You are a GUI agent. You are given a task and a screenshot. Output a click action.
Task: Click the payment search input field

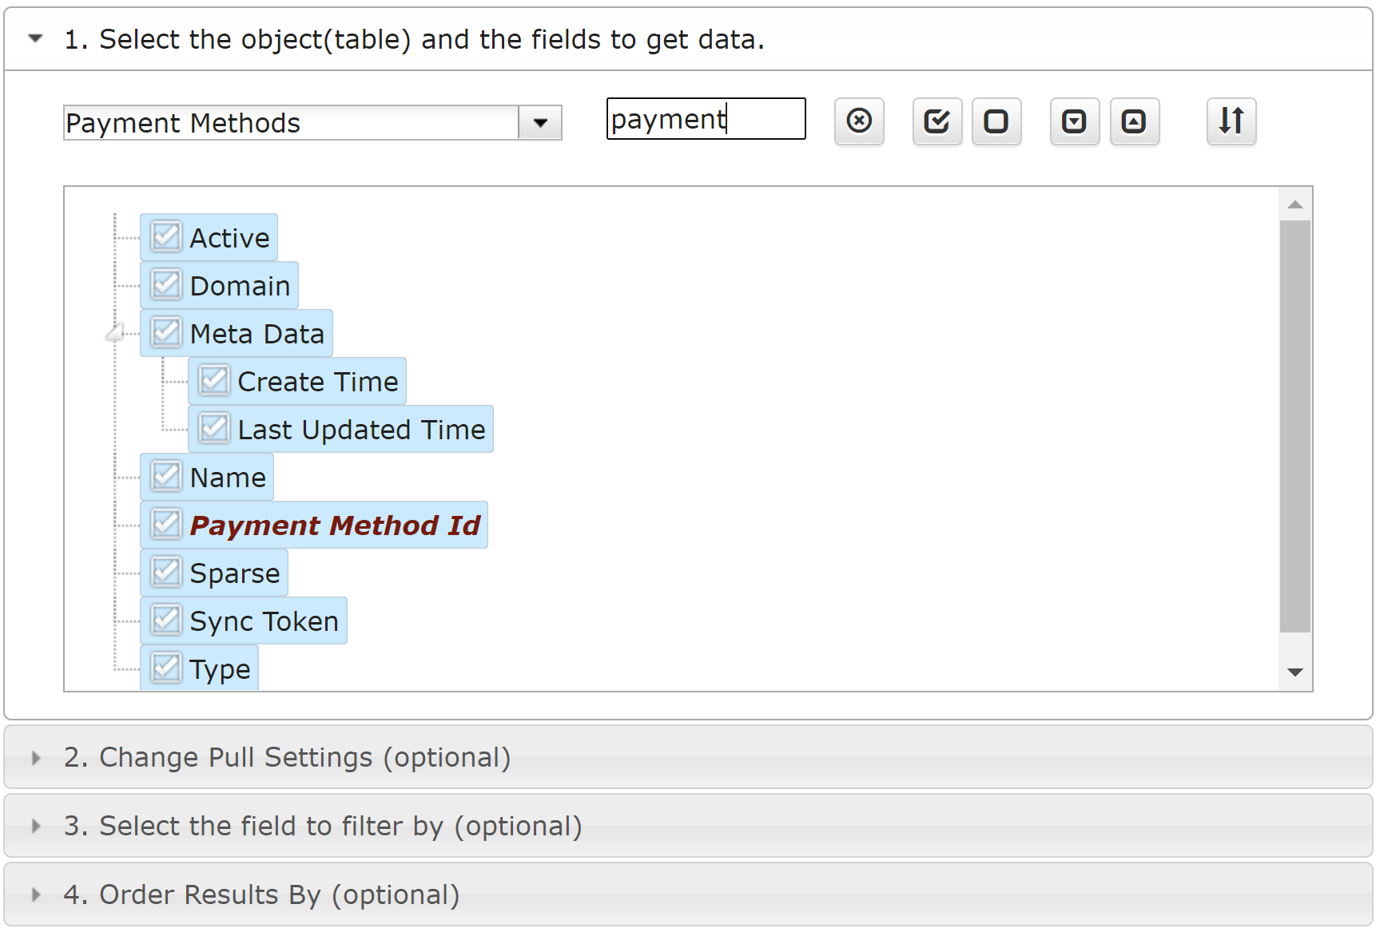click(706, 119)
